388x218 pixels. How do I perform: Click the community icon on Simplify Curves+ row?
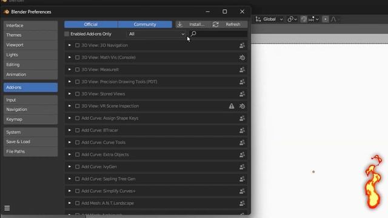click(242, 191)
